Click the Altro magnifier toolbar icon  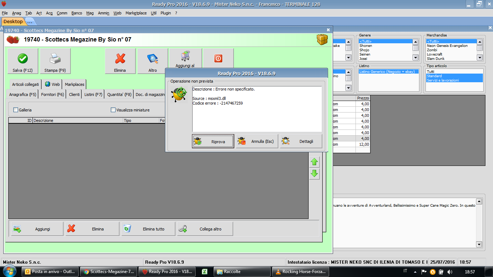pyautogui.click(x=153, y=58)
